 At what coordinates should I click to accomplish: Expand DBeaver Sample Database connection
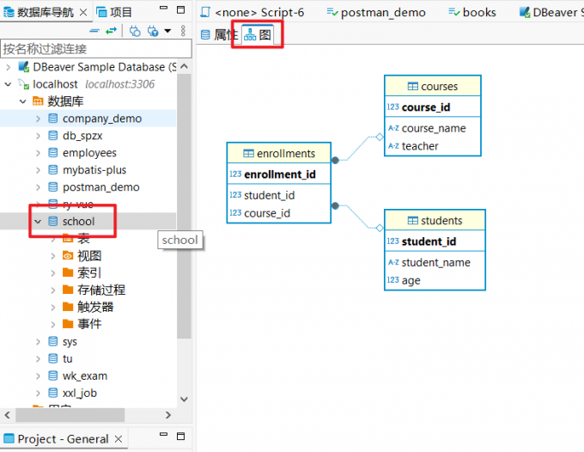(x=9, y=67)
